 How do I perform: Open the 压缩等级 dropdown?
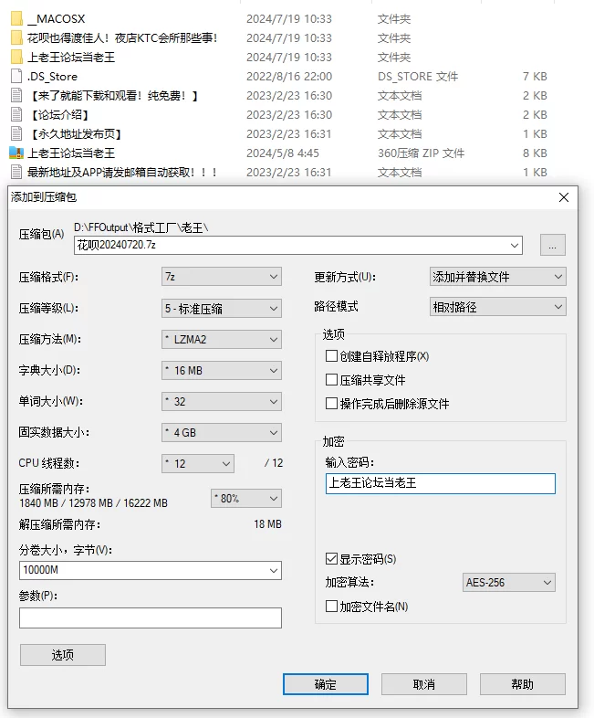[222, 308]
